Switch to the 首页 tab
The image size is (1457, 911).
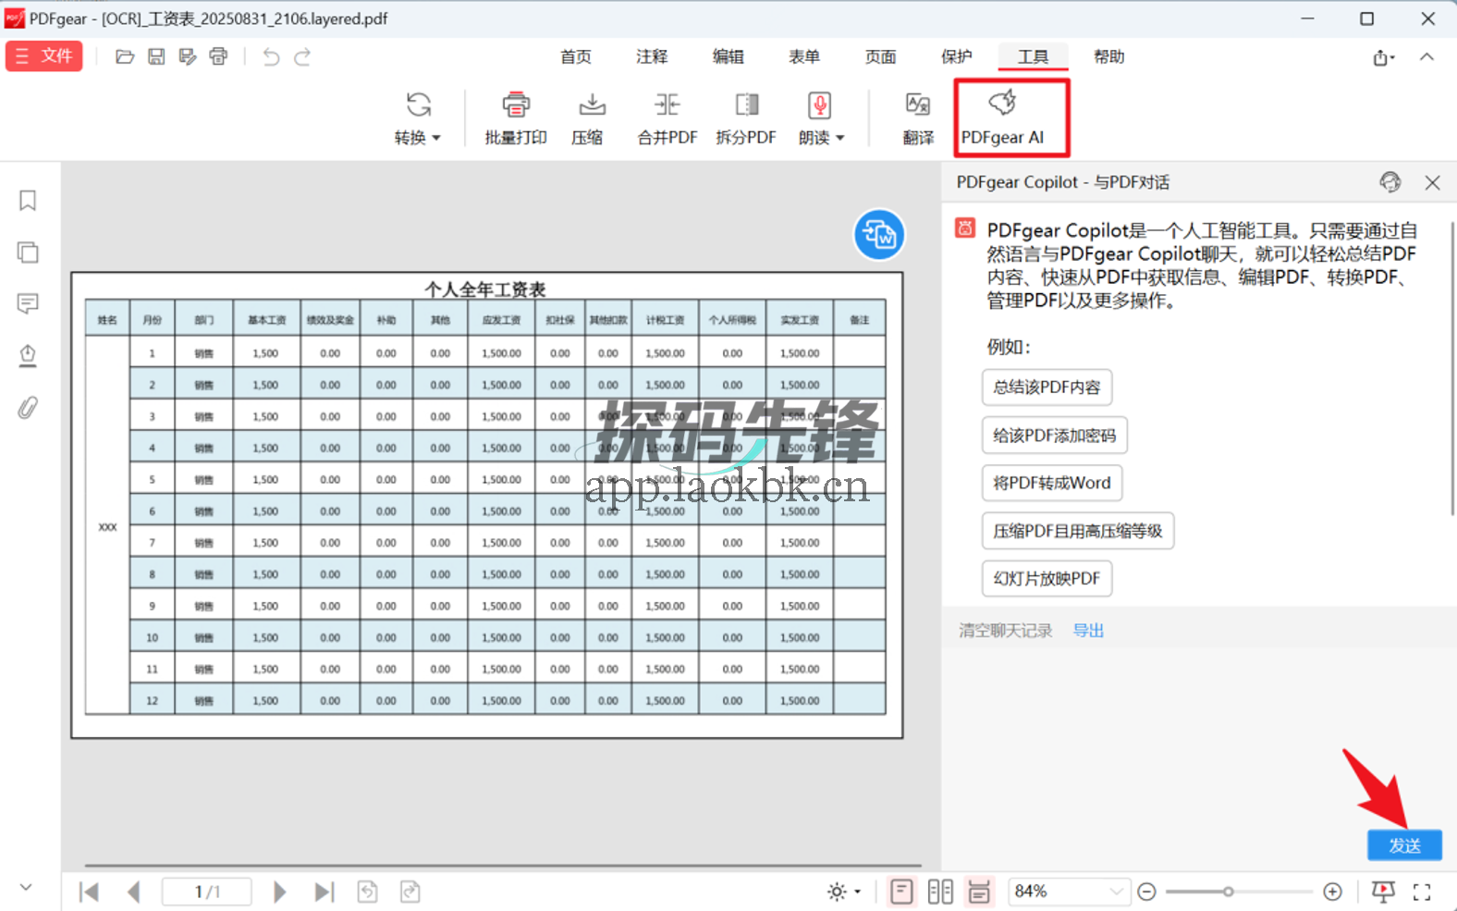click(576, 57)
